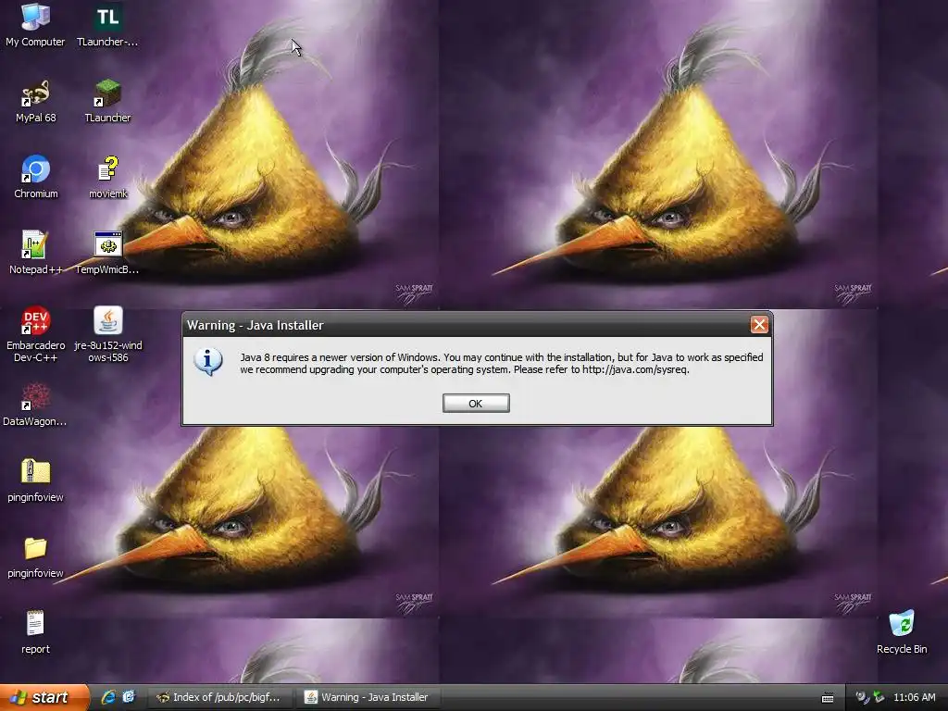Close the Java Installer warning dialog
The image size is (948, 711).
point(759,325)
